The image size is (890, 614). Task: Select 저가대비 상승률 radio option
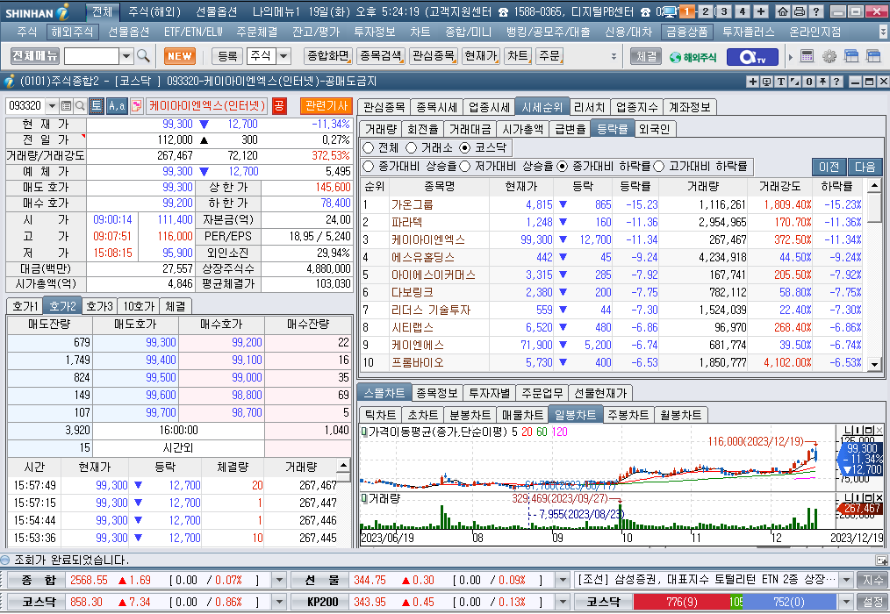465,167
